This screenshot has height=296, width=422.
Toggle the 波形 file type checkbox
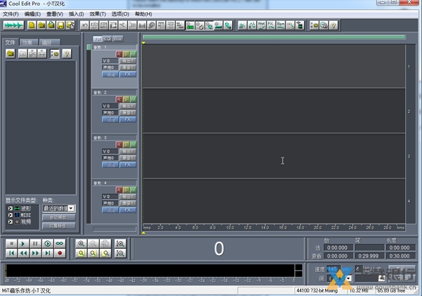(10, 209)
